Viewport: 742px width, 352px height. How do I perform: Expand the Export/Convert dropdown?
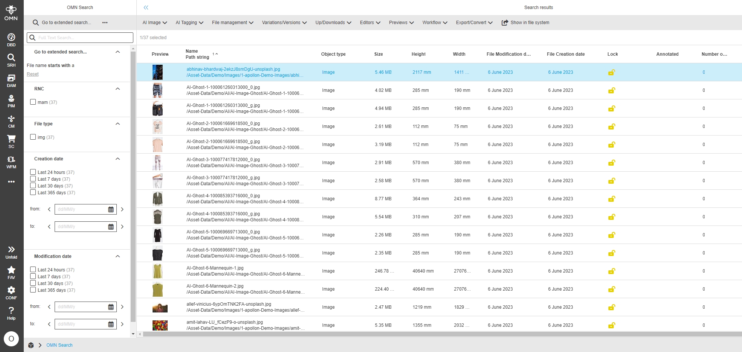click(474, 23)
